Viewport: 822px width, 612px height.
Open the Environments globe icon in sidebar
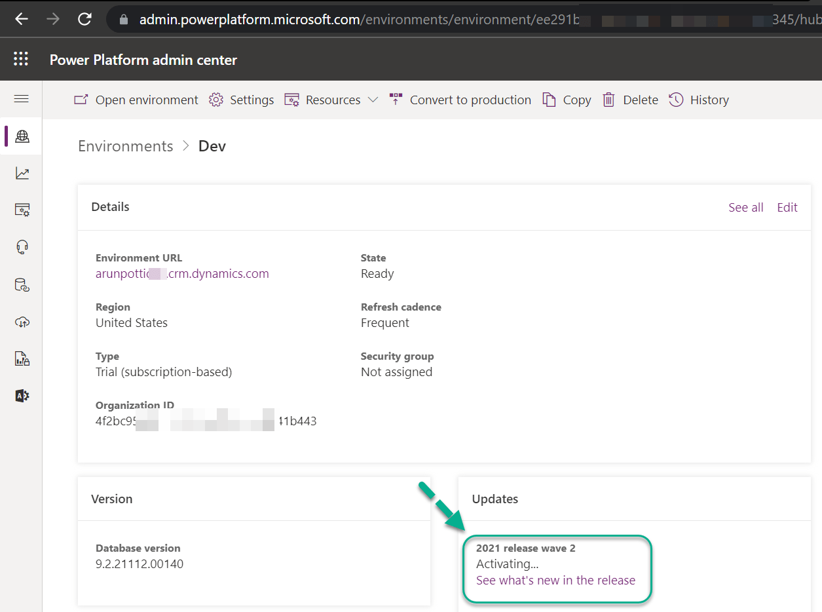click(x=22, y=136)
